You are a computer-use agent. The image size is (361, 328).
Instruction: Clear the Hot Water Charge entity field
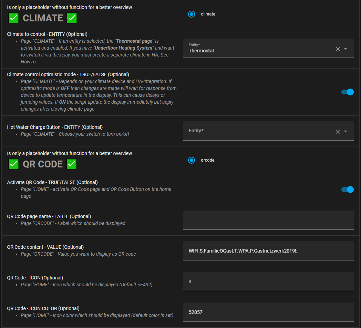pyautogui.click(x=338, y=131)
